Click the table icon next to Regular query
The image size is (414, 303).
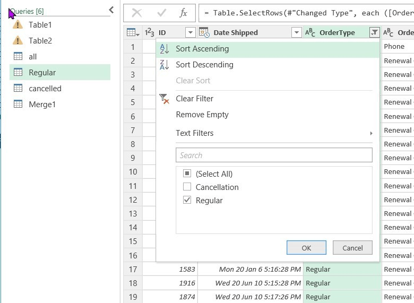coord(18,72)
